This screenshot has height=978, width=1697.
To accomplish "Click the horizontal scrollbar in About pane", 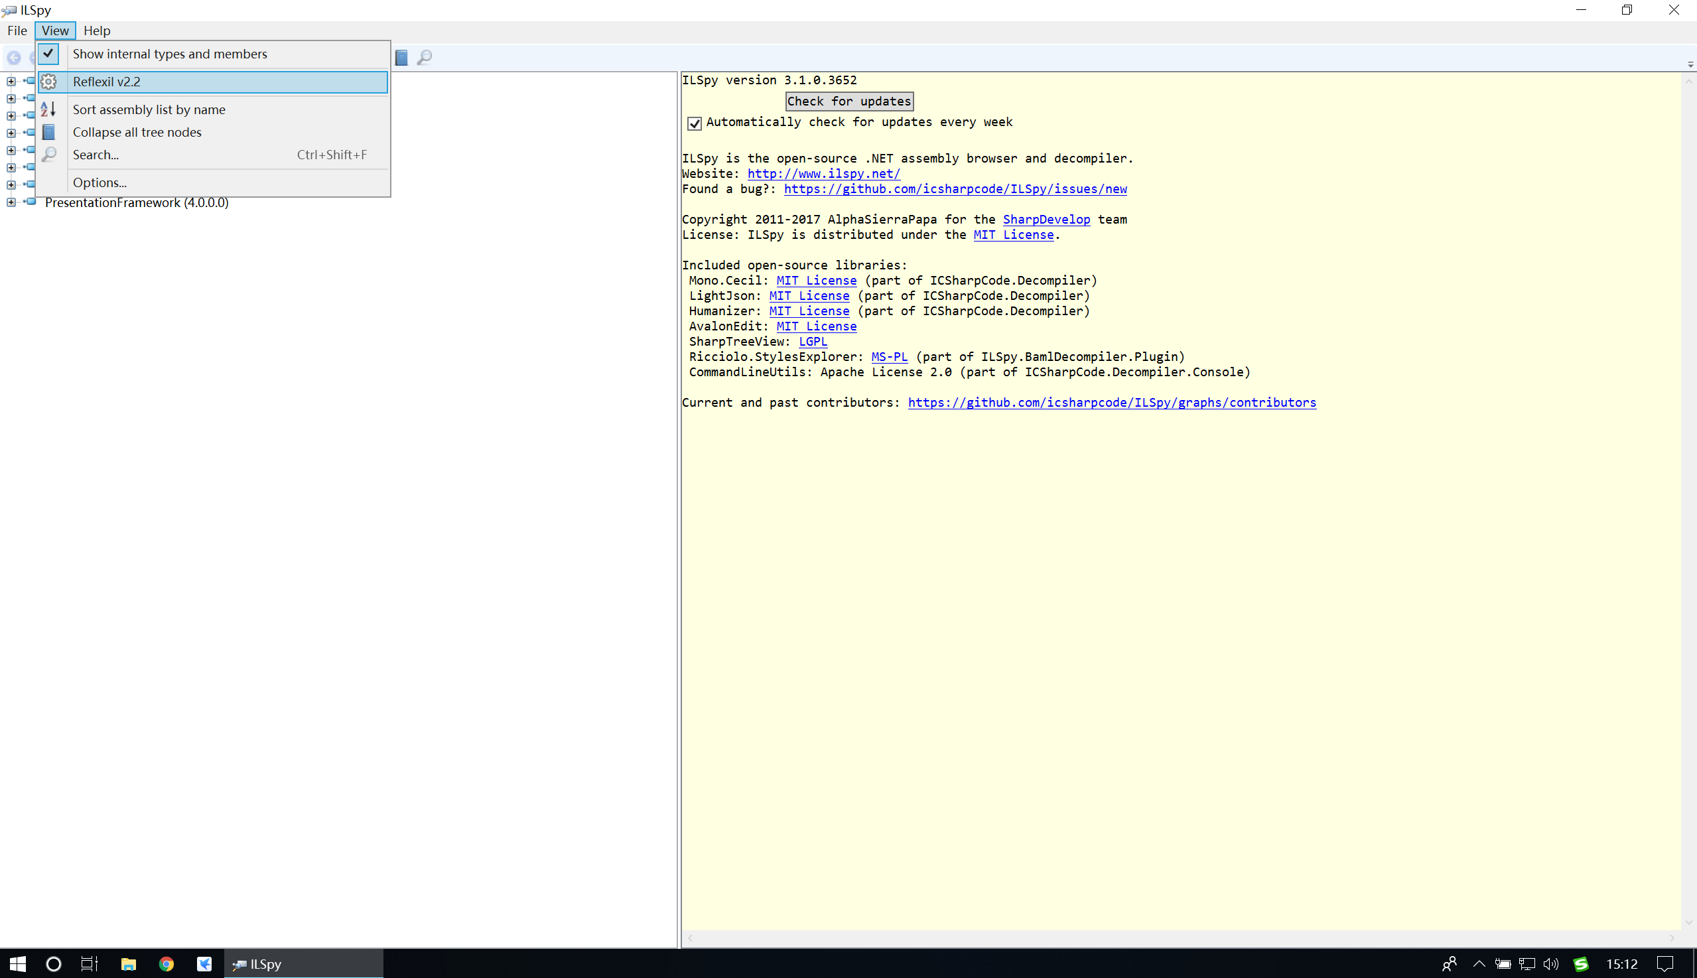I will pyautogui.click(x=1181, y=938).
